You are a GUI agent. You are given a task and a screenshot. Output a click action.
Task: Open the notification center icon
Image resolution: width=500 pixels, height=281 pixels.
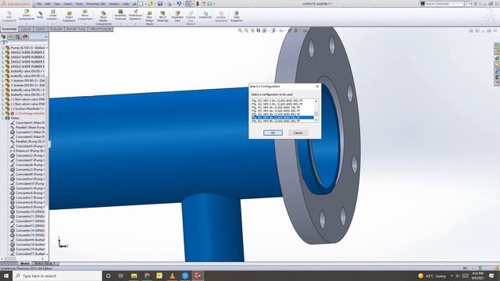click(491, 276)
